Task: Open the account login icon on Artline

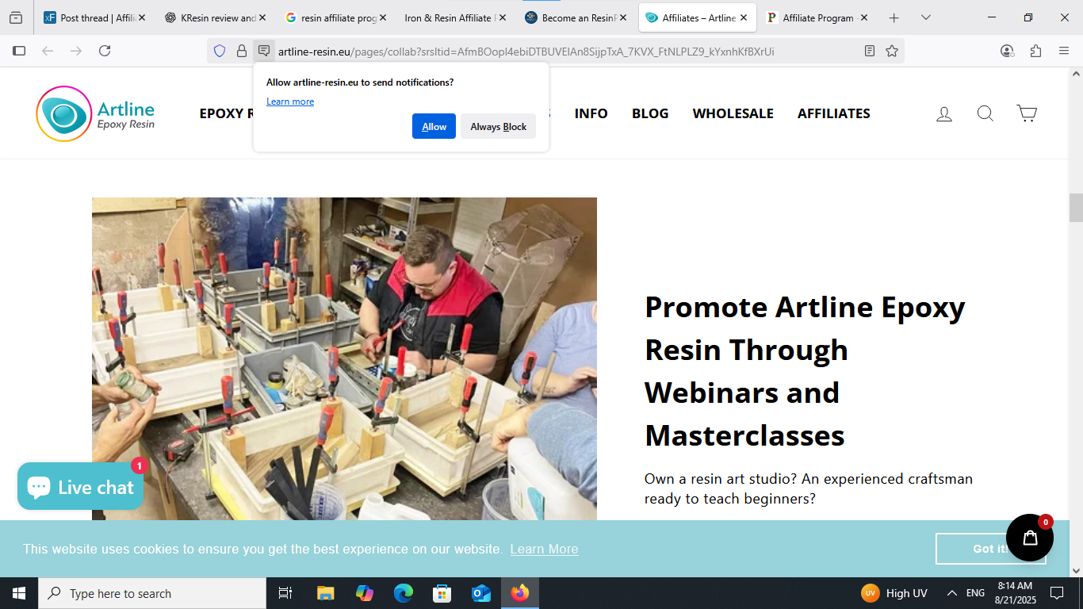Action: [x=943, y=113]
